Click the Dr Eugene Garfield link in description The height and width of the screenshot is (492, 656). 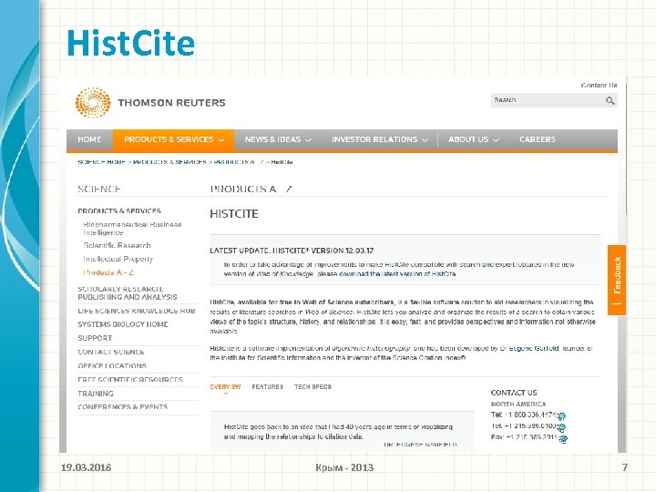529,348
